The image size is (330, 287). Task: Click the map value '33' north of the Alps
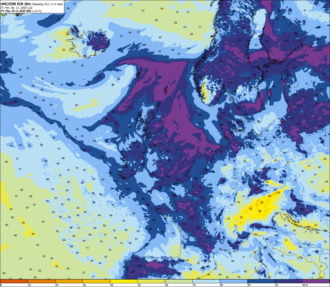pyautogui.click(x=267, y=182)
